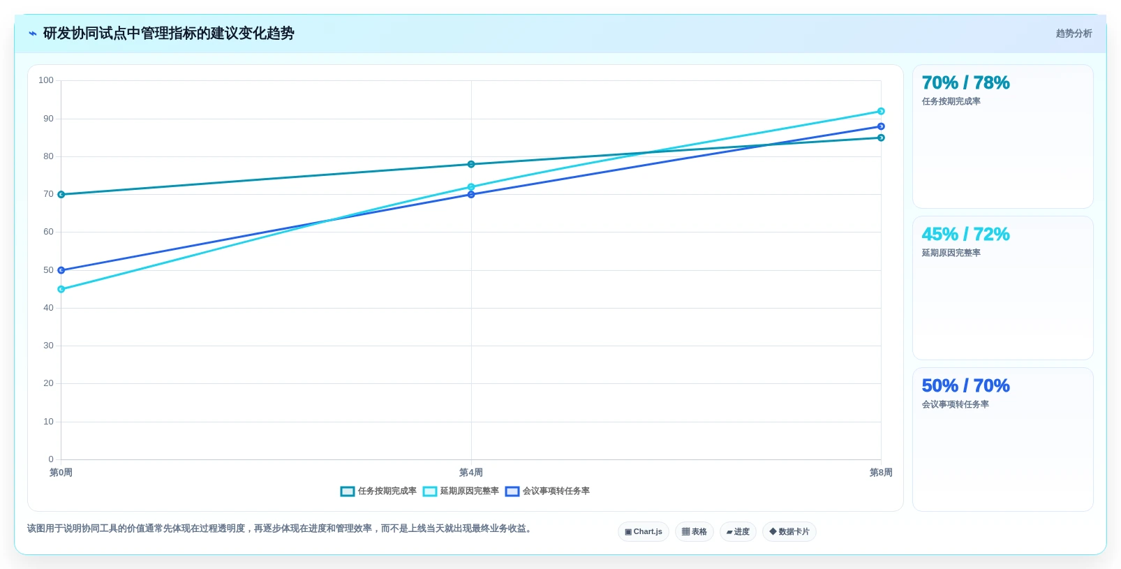Click the 50% / 70% card value

tap(965, 386)
